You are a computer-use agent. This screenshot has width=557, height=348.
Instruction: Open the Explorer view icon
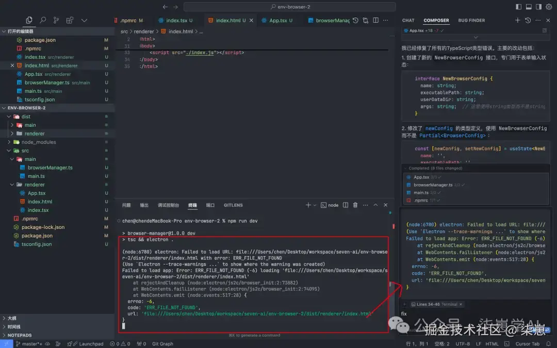point(29,20)
